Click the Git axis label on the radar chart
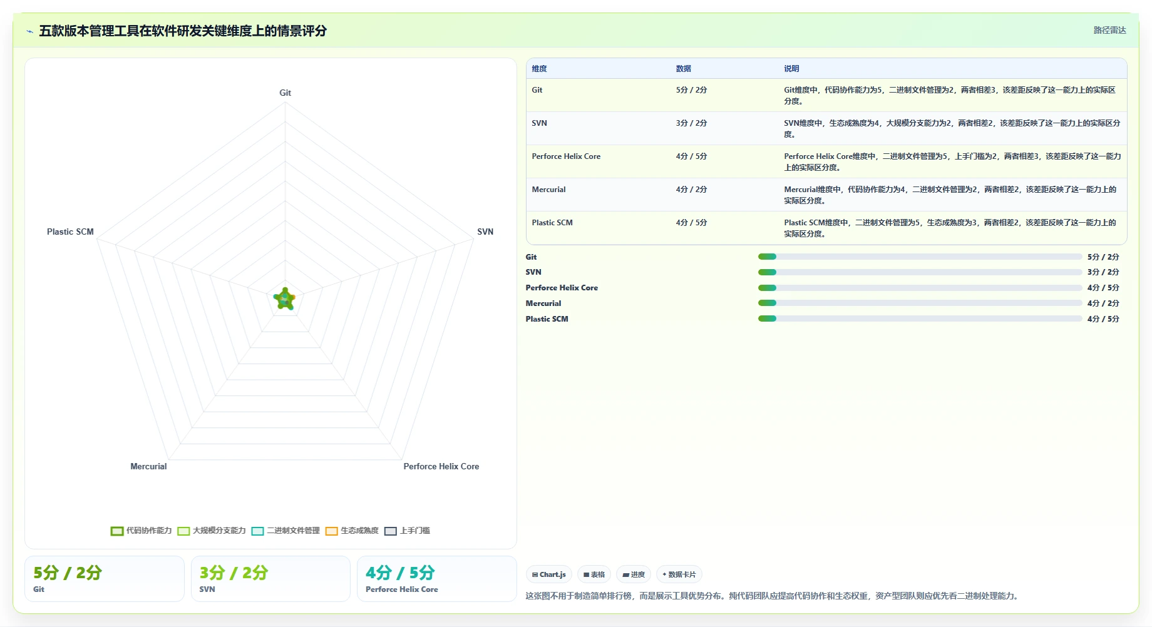This screenshot has height=627, width=1152. (x=285, y=93)
